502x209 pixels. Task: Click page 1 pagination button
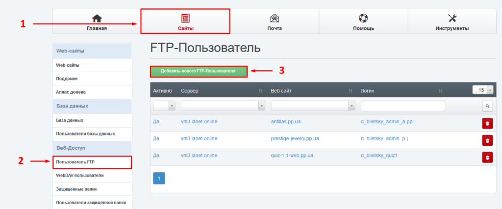pos(159,179)
